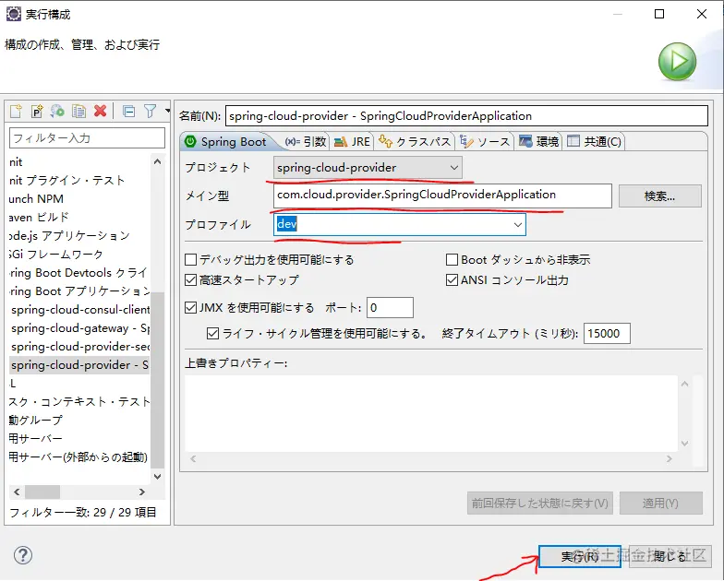Toggle ANSI コンソール出力 checkbox
This screenshot has height=581, width=724.
(452, 280)
